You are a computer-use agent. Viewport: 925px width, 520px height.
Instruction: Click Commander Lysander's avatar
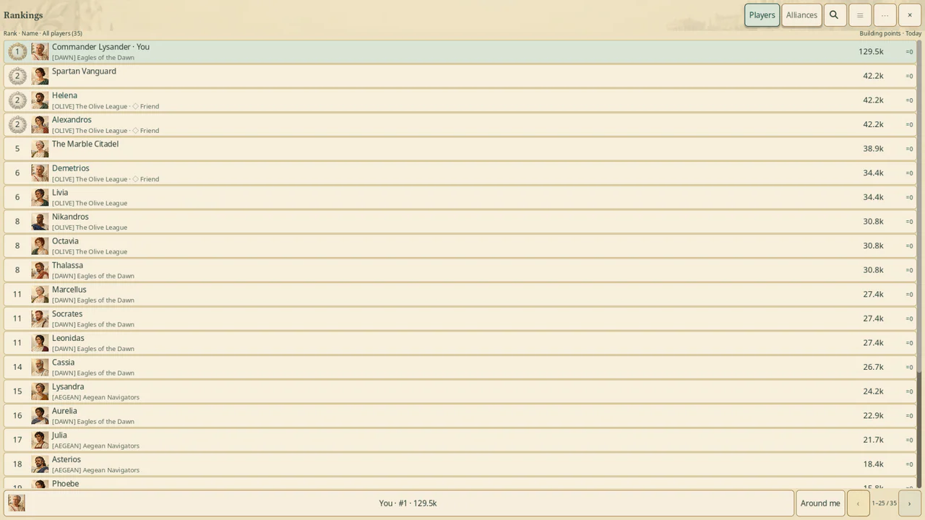(x=40, y=51)
